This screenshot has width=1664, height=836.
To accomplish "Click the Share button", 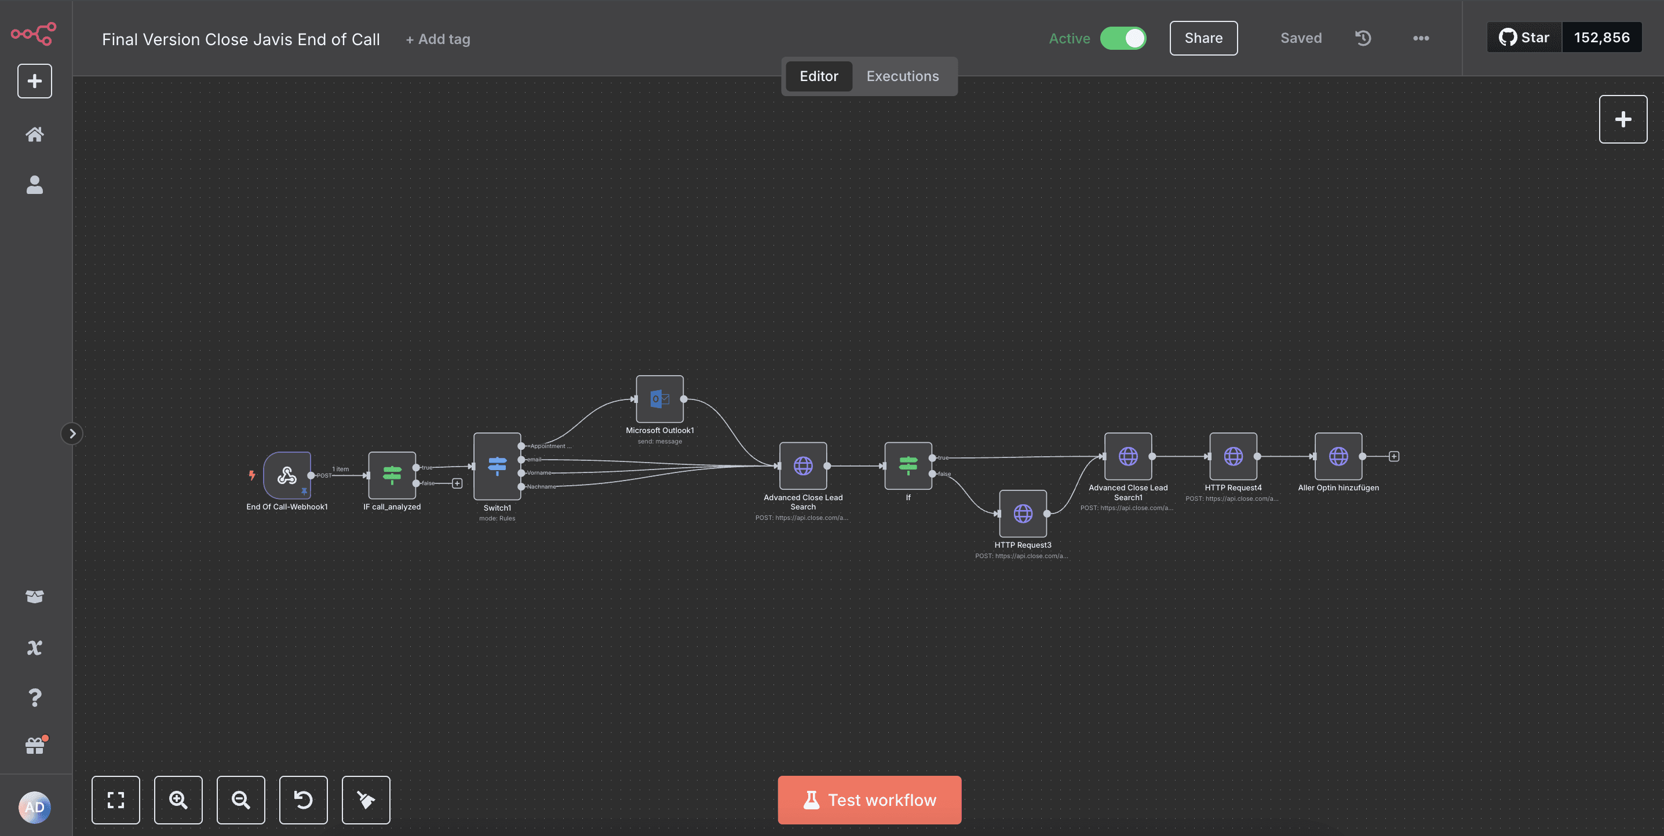I will point(1203,38).
